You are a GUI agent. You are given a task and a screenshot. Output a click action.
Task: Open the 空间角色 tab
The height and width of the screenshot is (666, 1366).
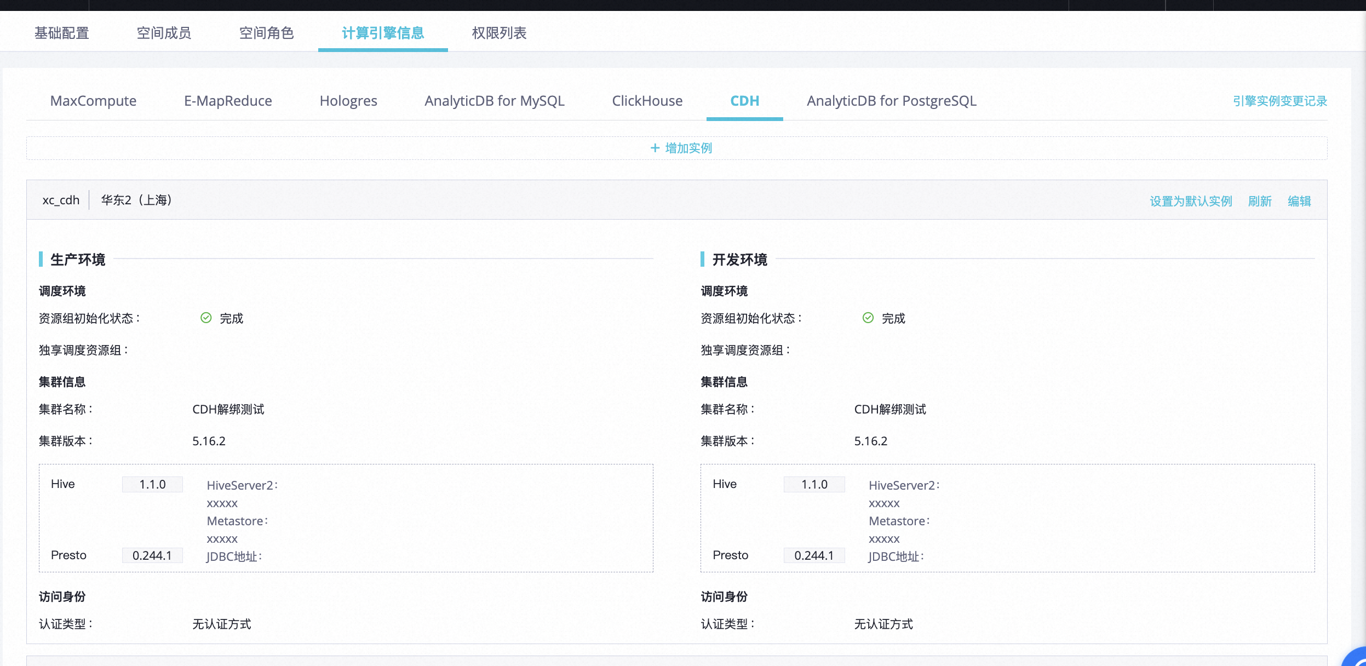click(x=266, y=33)
